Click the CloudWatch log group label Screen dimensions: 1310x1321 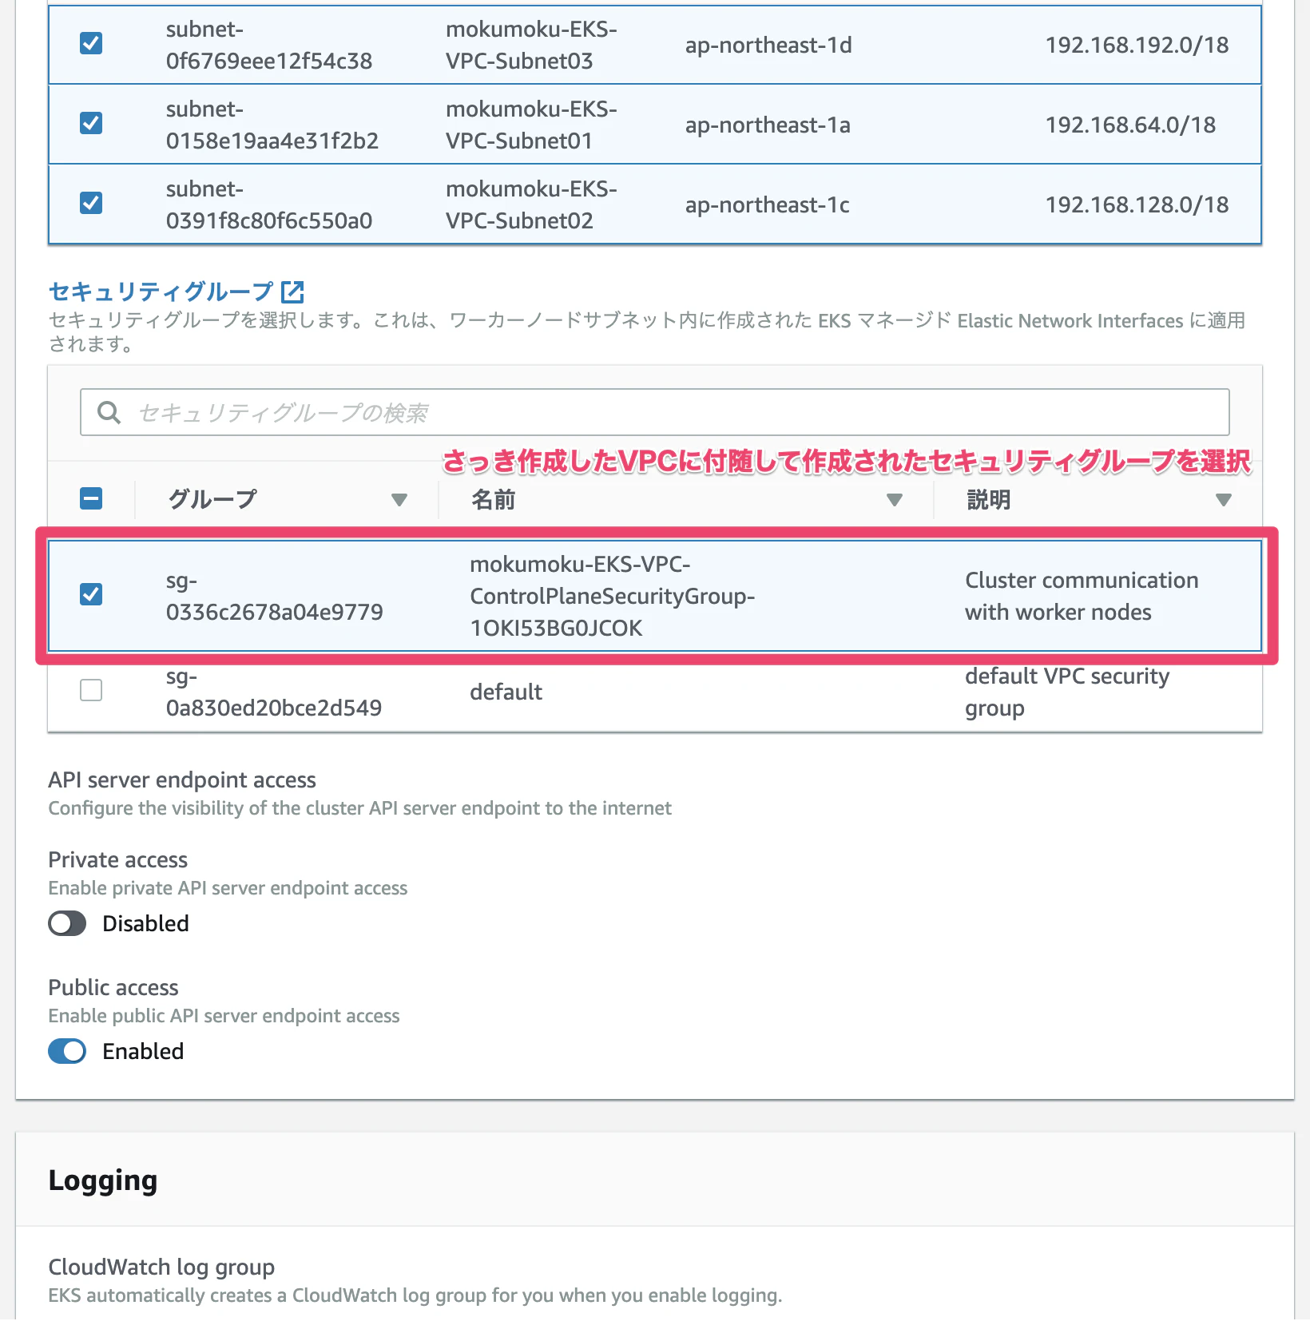161,1267
